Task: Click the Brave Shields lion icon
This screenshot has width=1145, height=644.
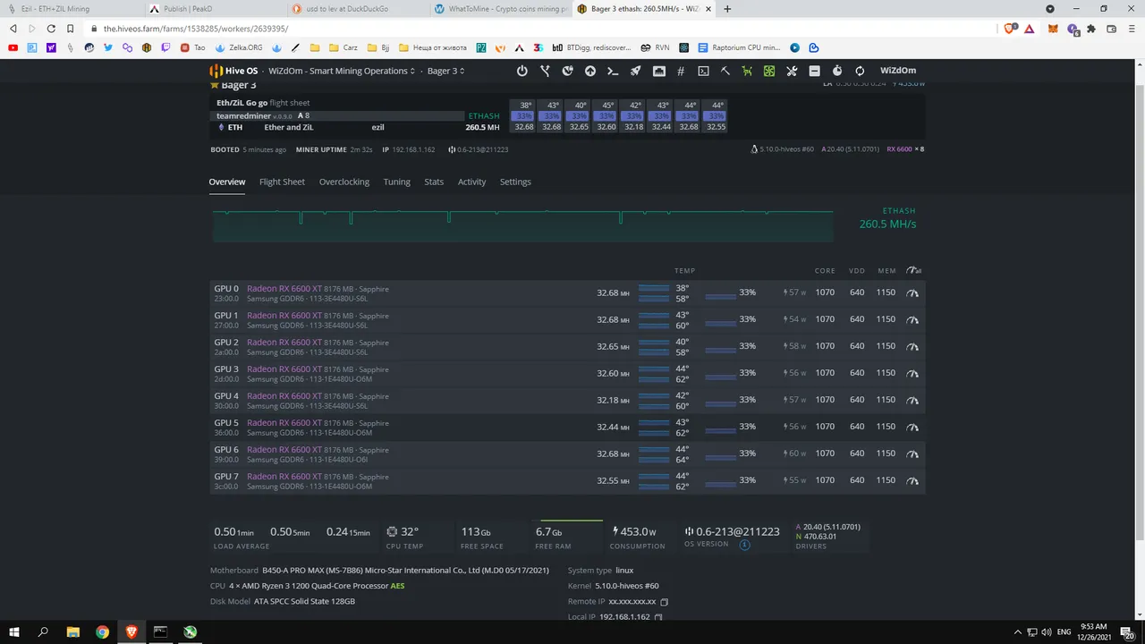Action: (x=1009, y=29)
